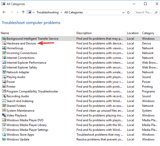
Task: Open Recording Audio troubleshooter
Action: [x=18, y=96]
